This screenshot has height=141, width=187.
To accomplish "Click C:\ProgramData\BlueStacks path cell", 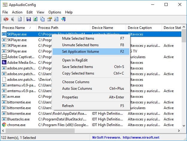I will coord(62,119).
